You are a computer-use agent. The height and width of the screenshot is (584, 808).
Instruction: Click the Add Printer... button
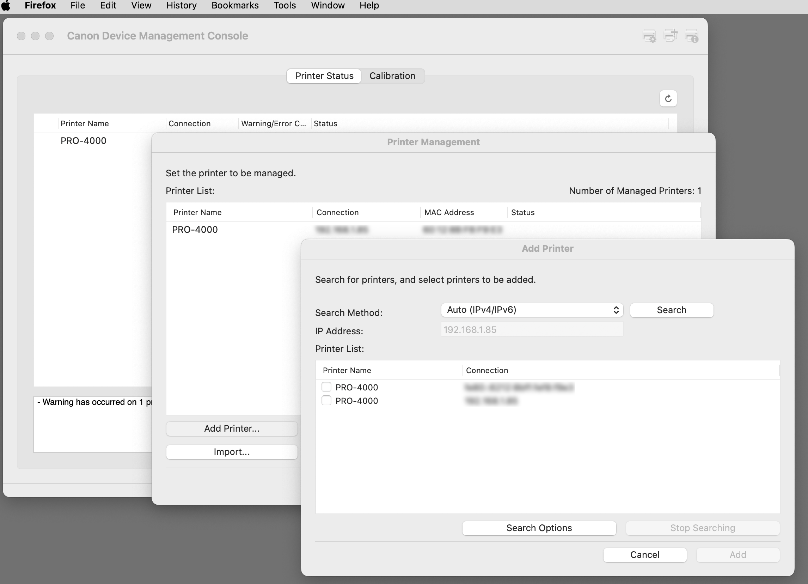[232, 428]
